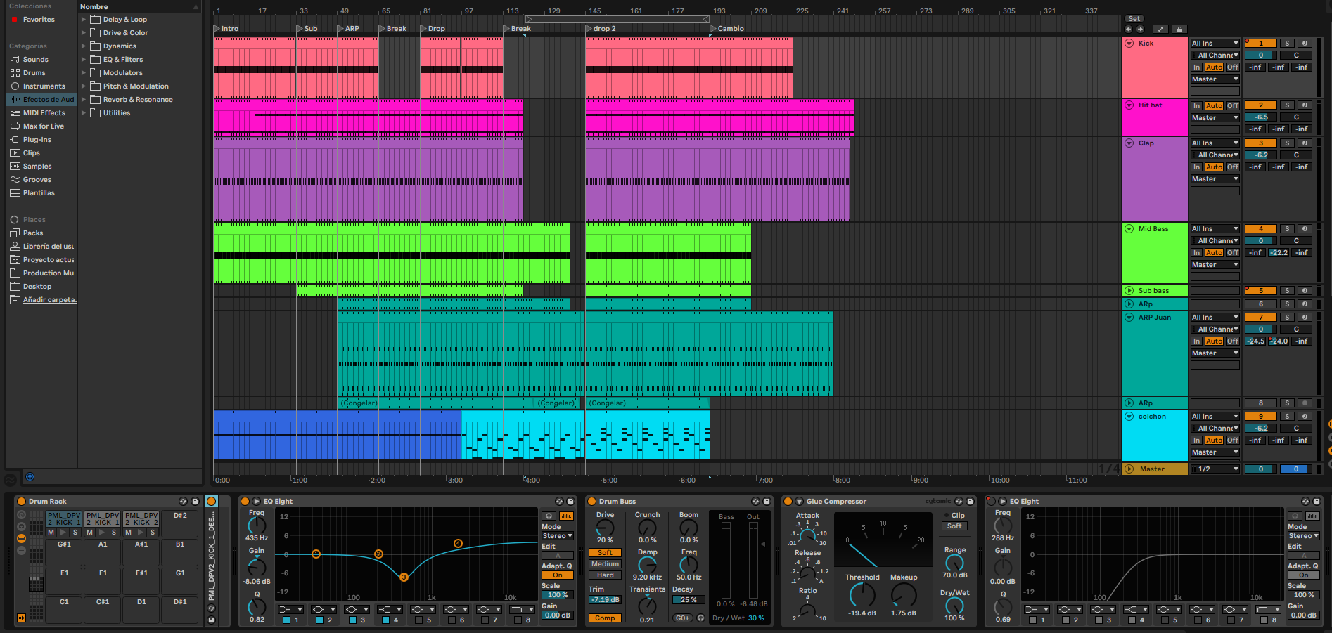1332x633 pixels.
Task: Toggle Drum Buss Comp switch
Action: 605,618
